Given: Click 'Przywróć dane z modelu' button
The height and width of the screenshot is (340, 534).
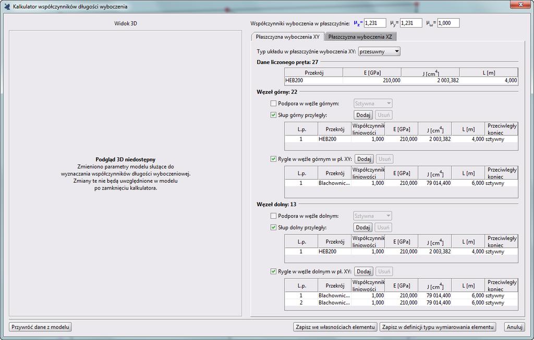Looking at the screenshot, I should point(40,327).
